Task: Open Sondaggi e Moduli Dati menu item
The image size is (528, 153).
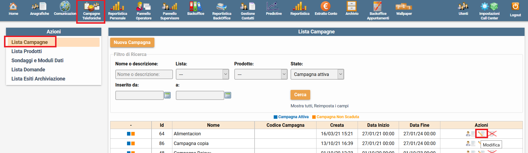Action: [x=37, y=61]
